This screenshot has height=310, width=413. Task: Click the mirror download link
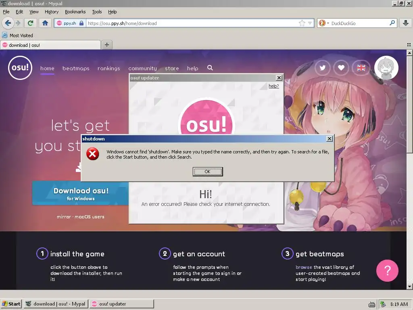64,217
